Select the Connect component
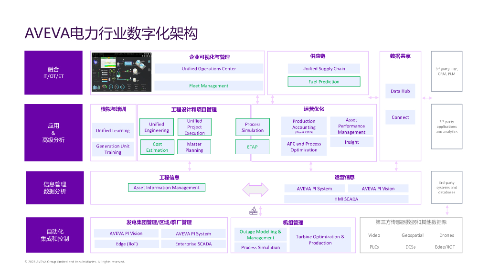The height and width of the screenshot is (275, 489). click(x=400, y=117)
